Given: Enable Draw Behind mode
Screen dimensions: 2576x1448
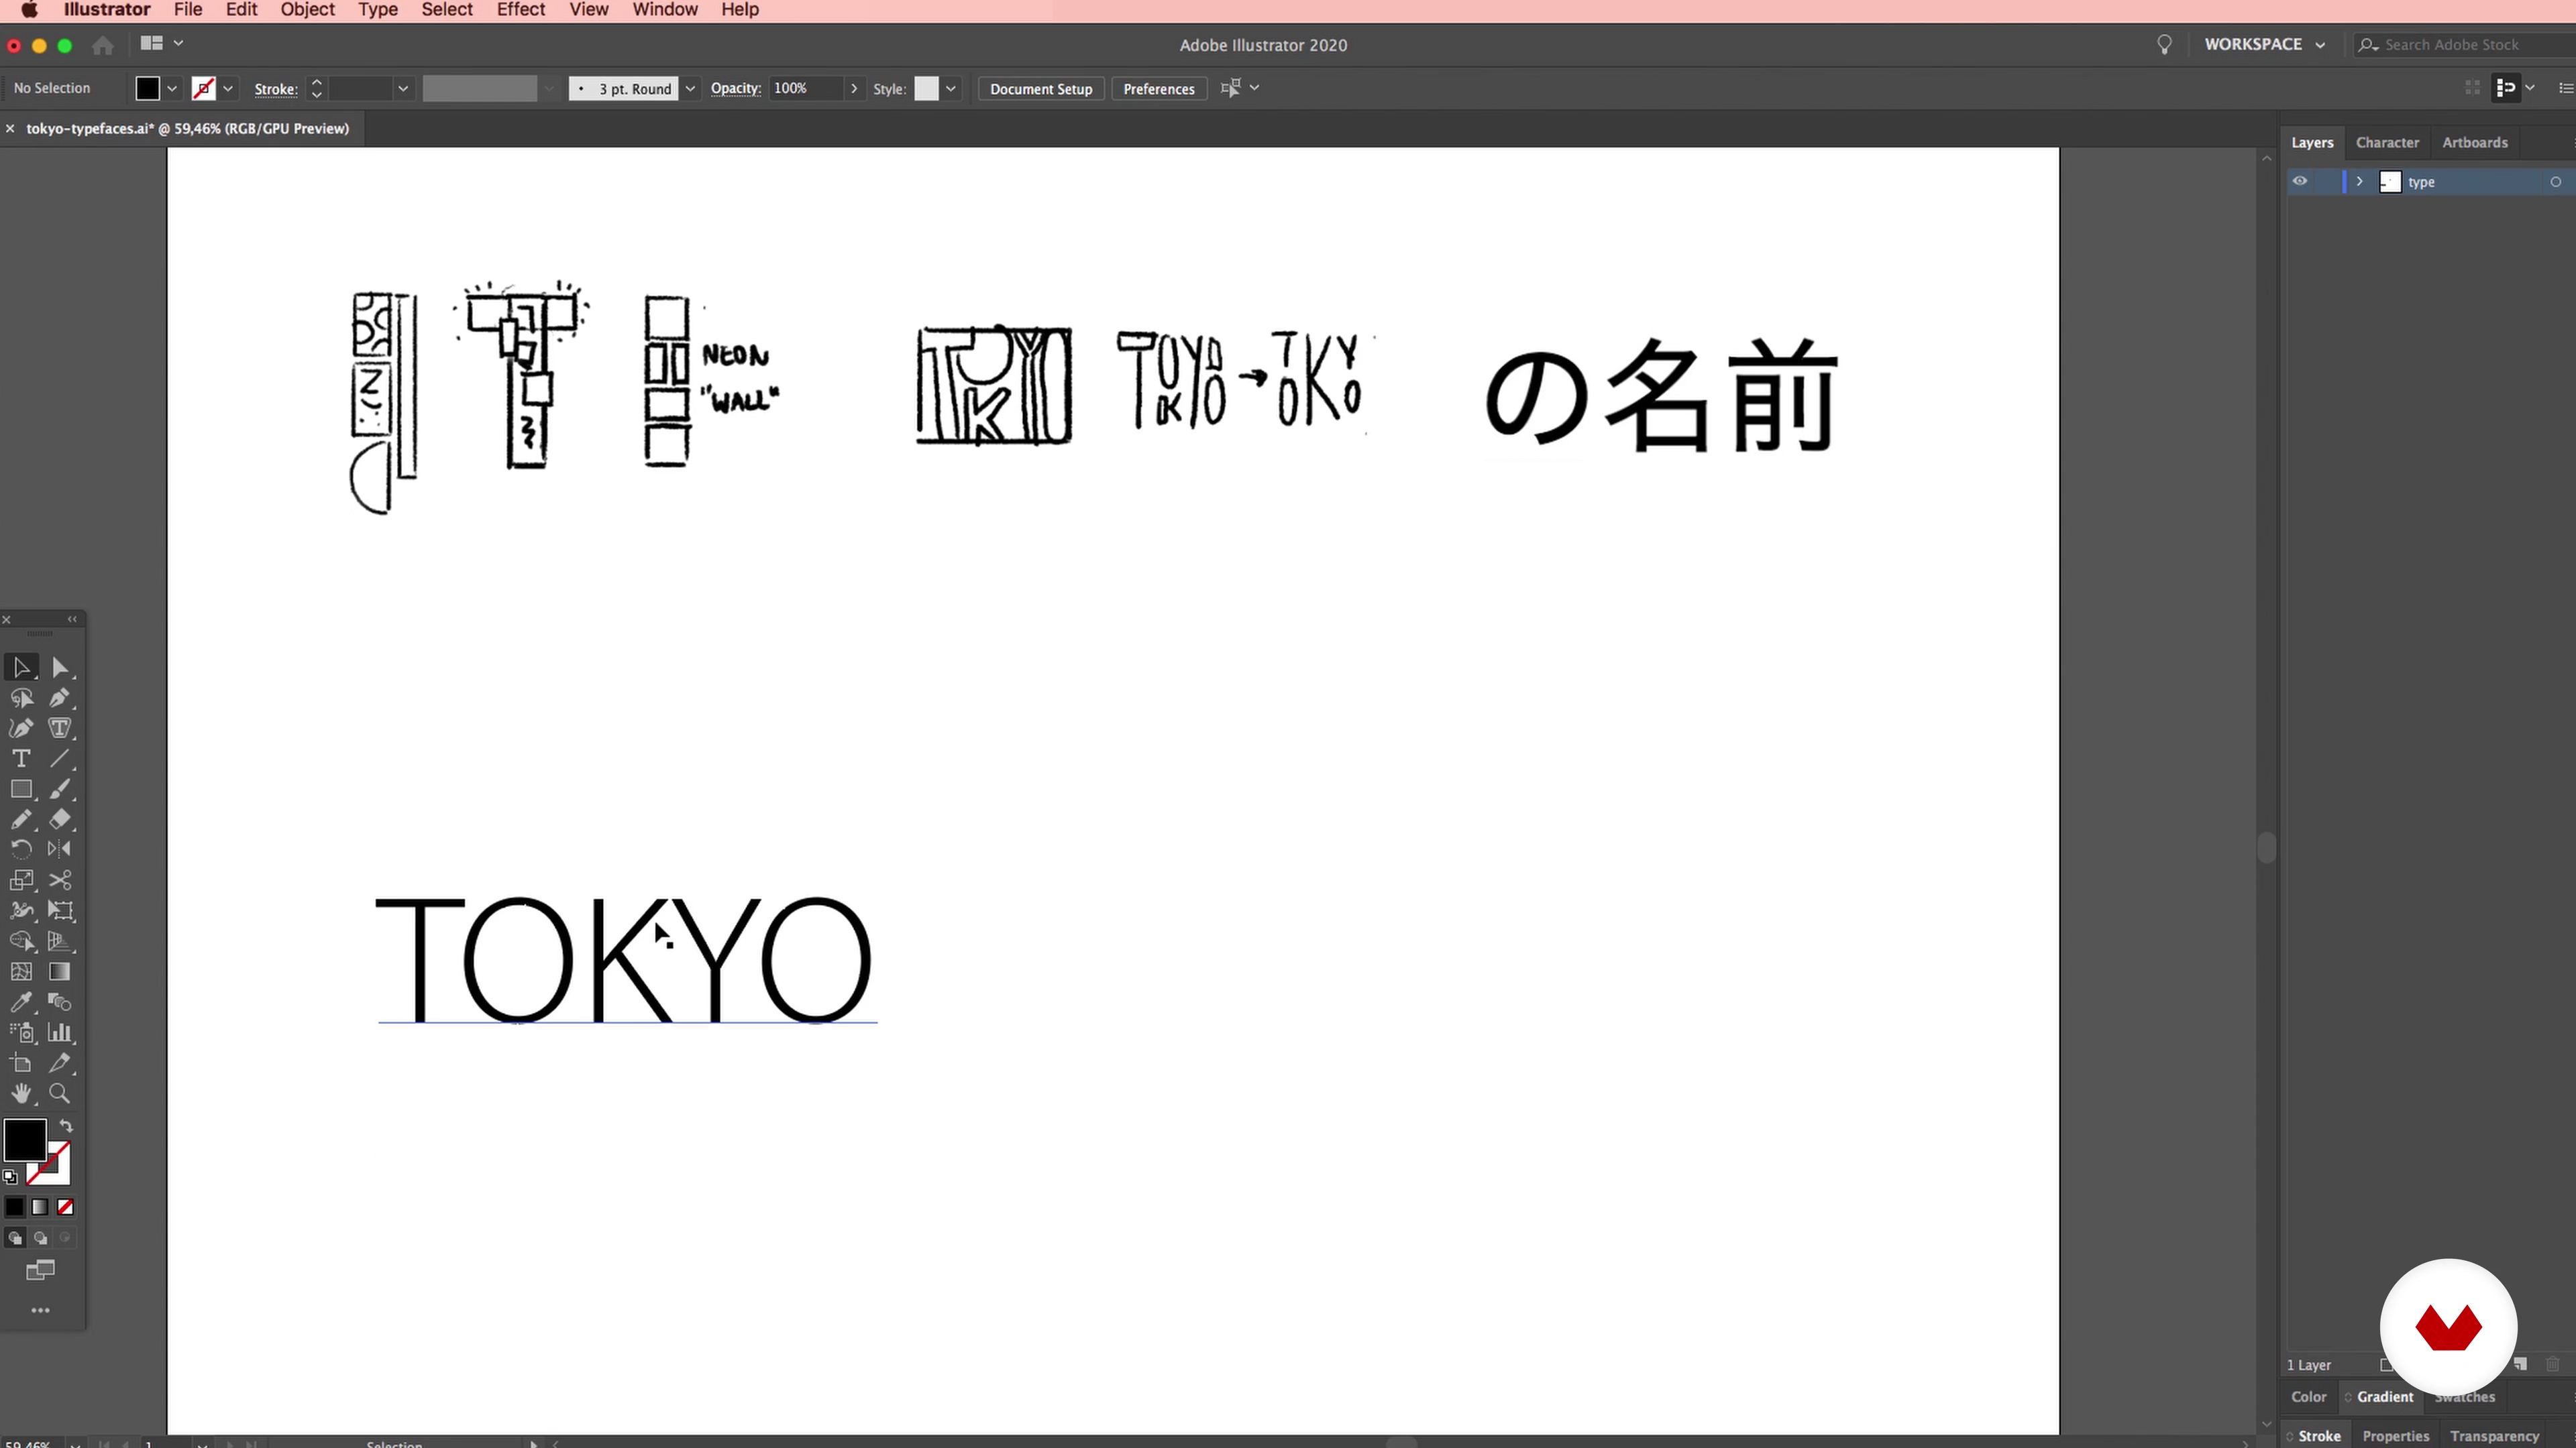Looking at the screenshot, I should 40,1238.
